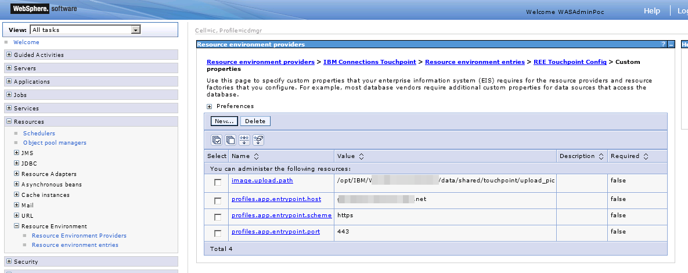Image resolution: width=688 pixels, height=273 pixels.
Task: Expand the URL tree node
Action: tap(17, 215)
